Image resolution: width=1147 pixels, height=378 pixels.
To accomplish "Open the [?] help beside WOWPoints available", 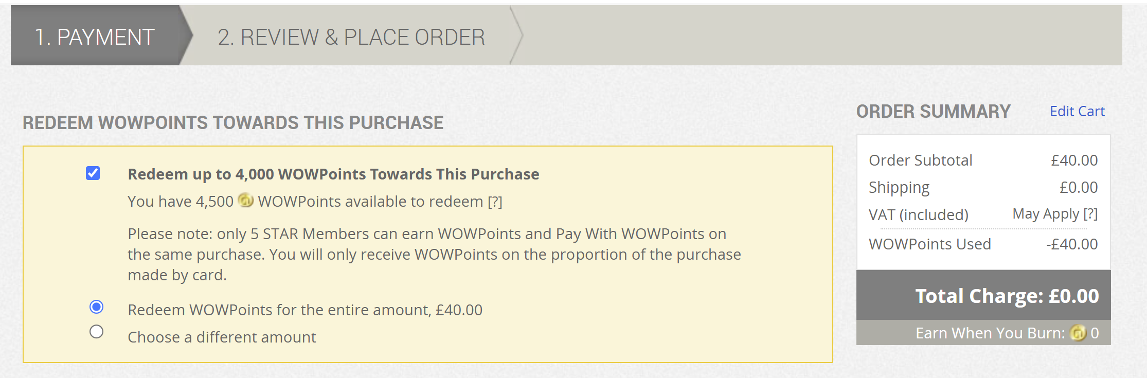I will click(495, 201).
